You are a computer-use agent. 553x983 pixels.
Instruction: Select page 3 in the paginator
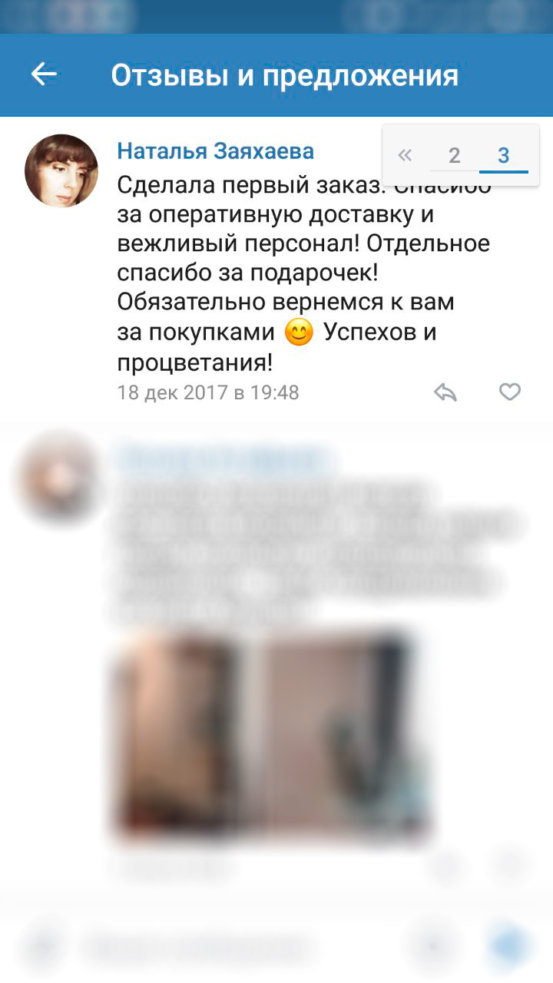tap(504, 155)
